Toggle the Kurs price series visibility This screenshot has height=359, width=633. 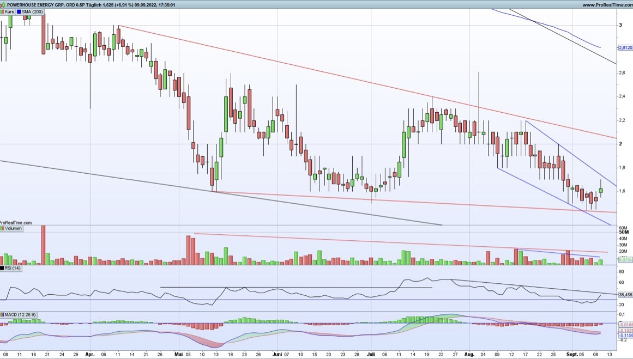coord(9,11)
